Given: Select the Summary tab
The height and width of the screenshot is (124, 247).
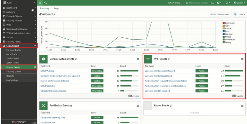Looking at the screenshot, I should click(x=44, y=8).
